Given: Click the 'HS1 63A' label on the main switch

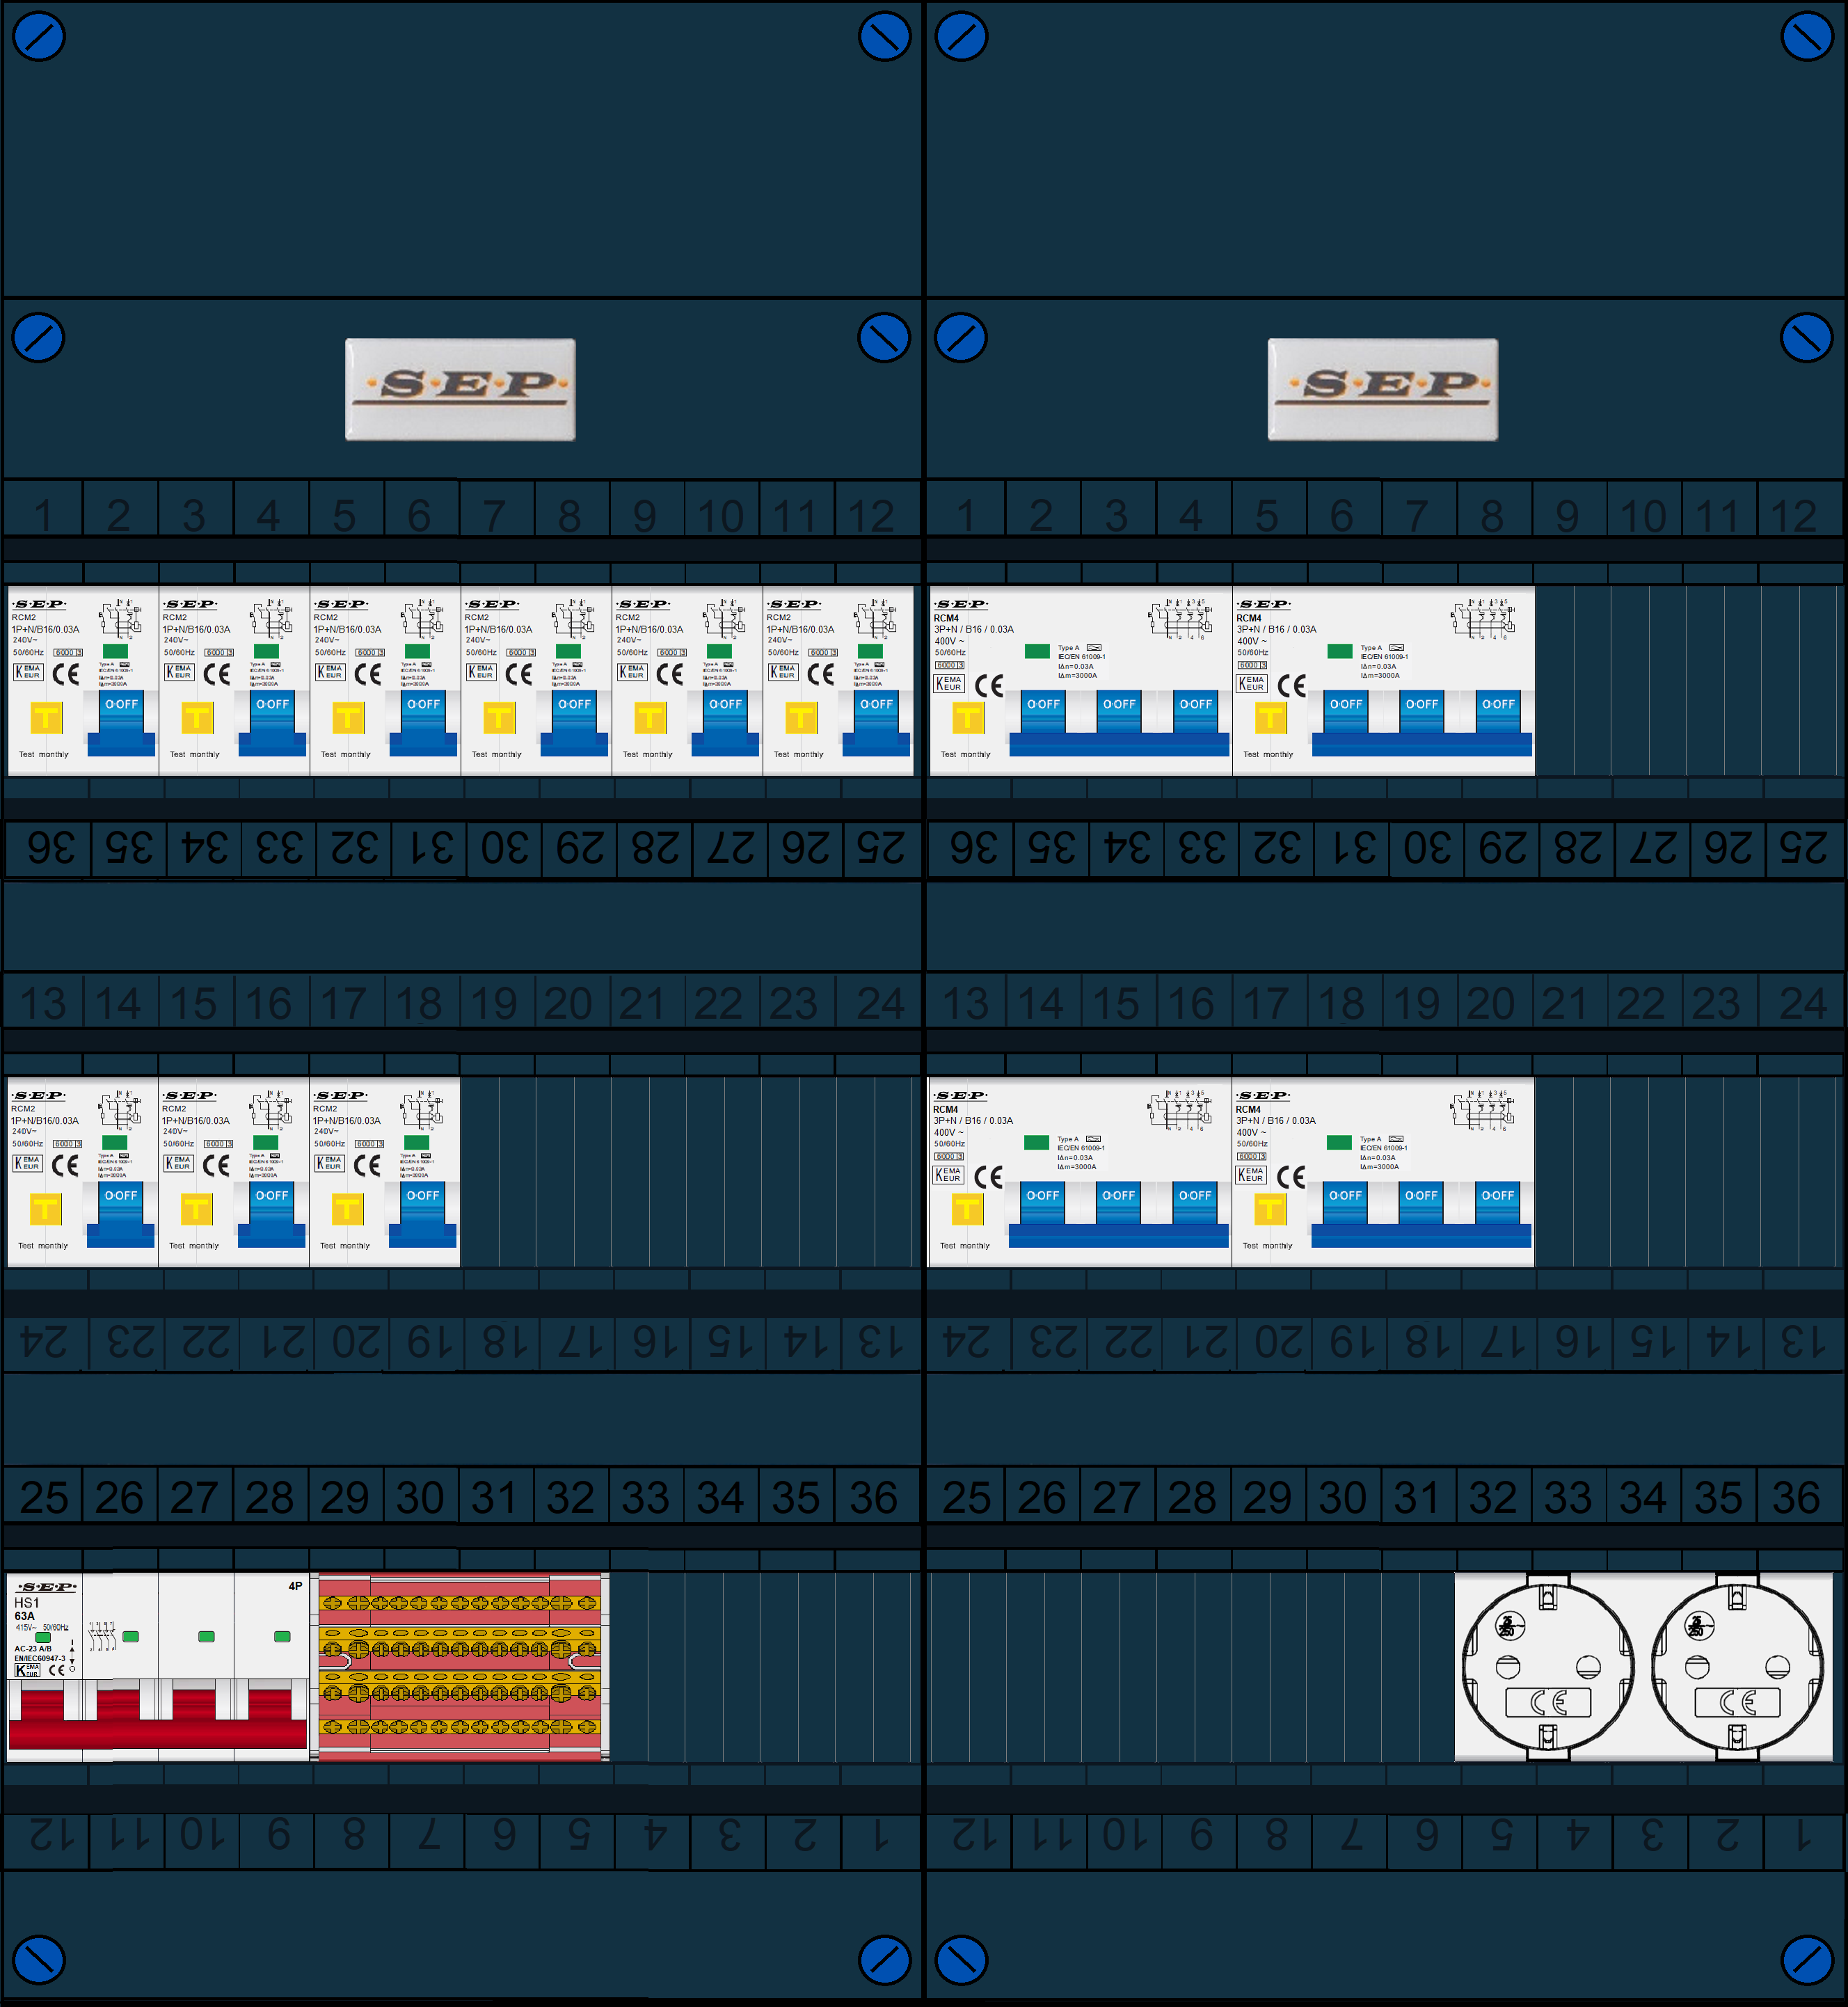Looking at the screenshot, I should coord(26,1609).
